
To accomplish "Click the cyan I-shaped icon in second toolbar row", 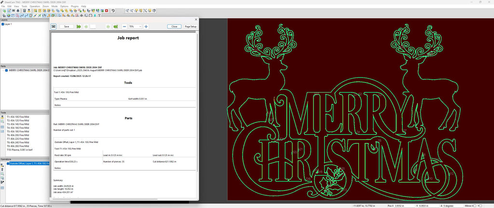I will pos(95,15).
